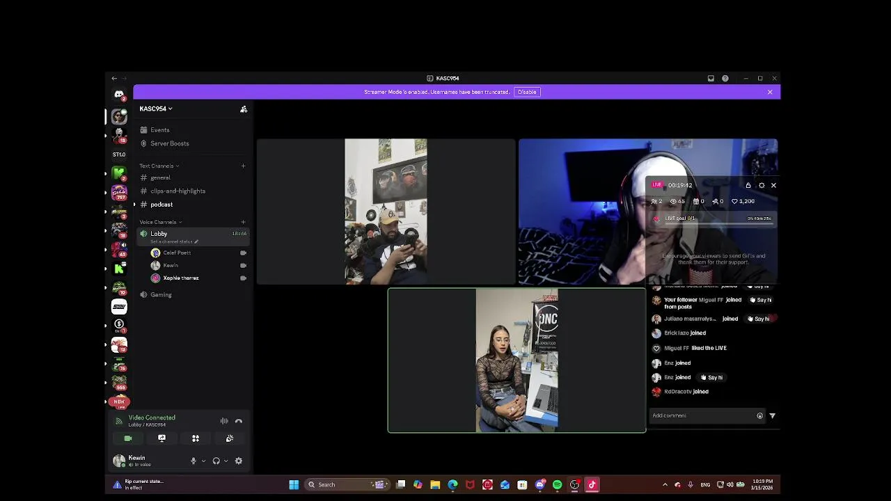Open the activities launcher icon
Viewport: 891px width, 501px height.
click(x=196, y=438)
